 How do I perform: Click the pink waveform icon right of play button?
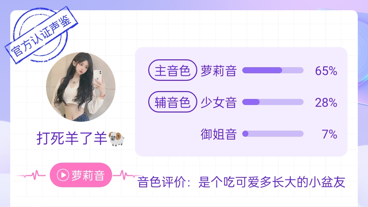pos(127,175)
